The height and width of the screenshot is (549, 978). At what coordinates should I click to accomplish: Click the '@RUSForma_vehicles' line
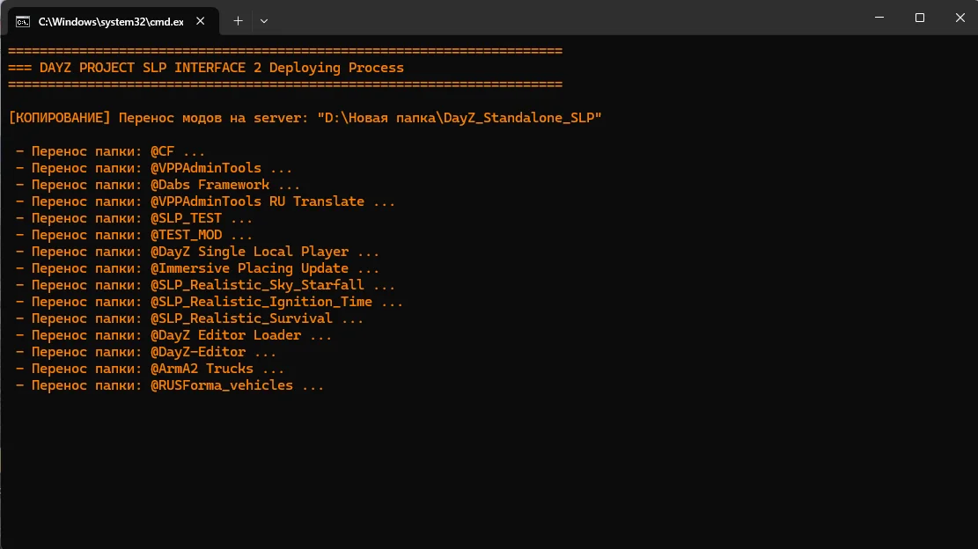click(x=170, y=385)
